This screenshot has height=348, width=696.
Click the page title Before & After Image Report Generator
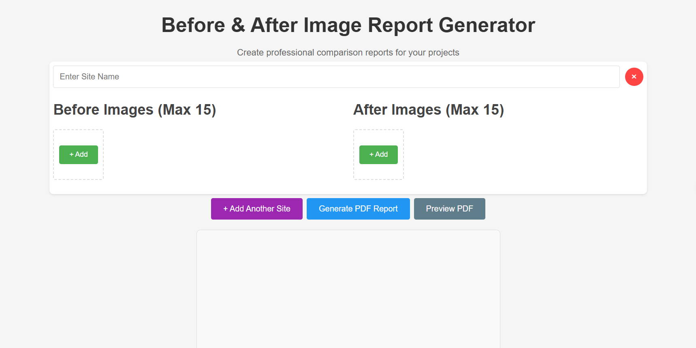click(x=348, y=25)
